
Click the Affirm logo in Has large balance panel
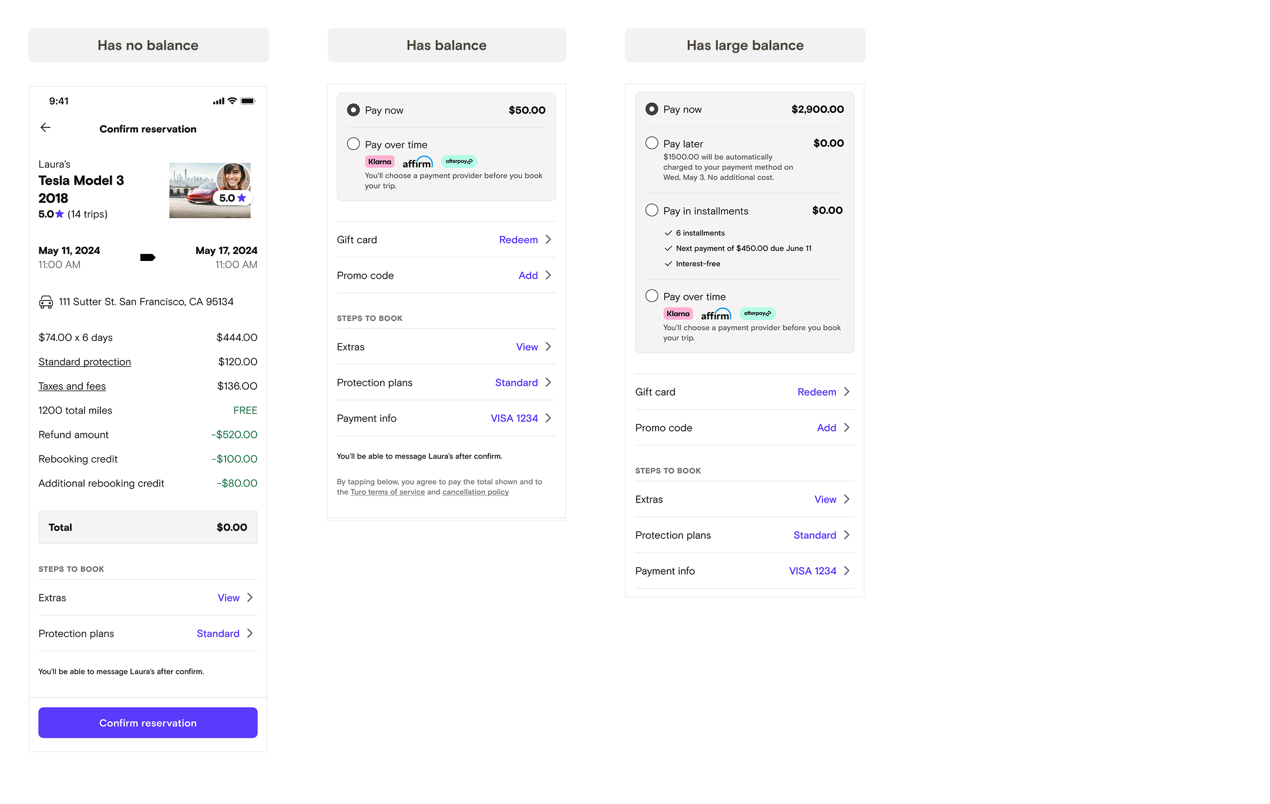(715, 314)
